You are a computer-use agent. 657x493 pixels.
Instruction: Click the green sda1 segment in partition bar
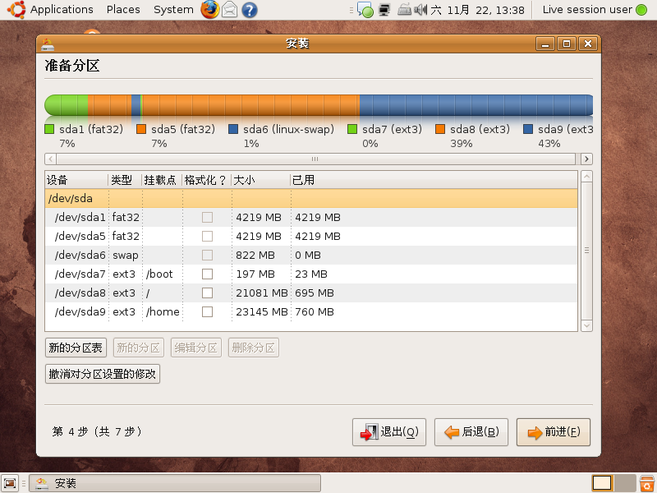67,105
